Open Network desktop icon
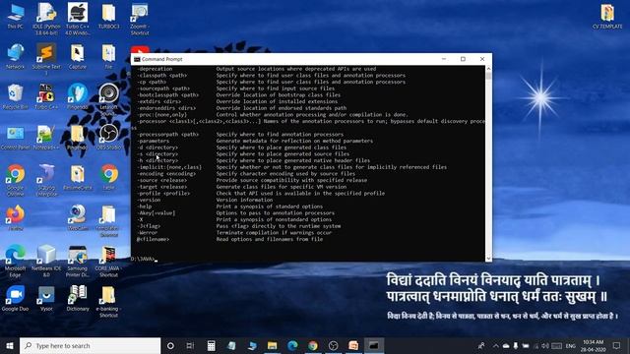The width and height of the screenshot is (630, 354). 16,56
